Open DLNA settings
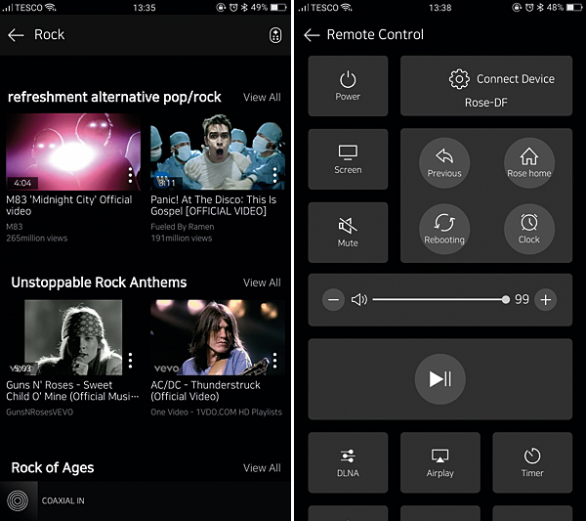This screenshot has height=521, width=586. (x=348, y=462)
